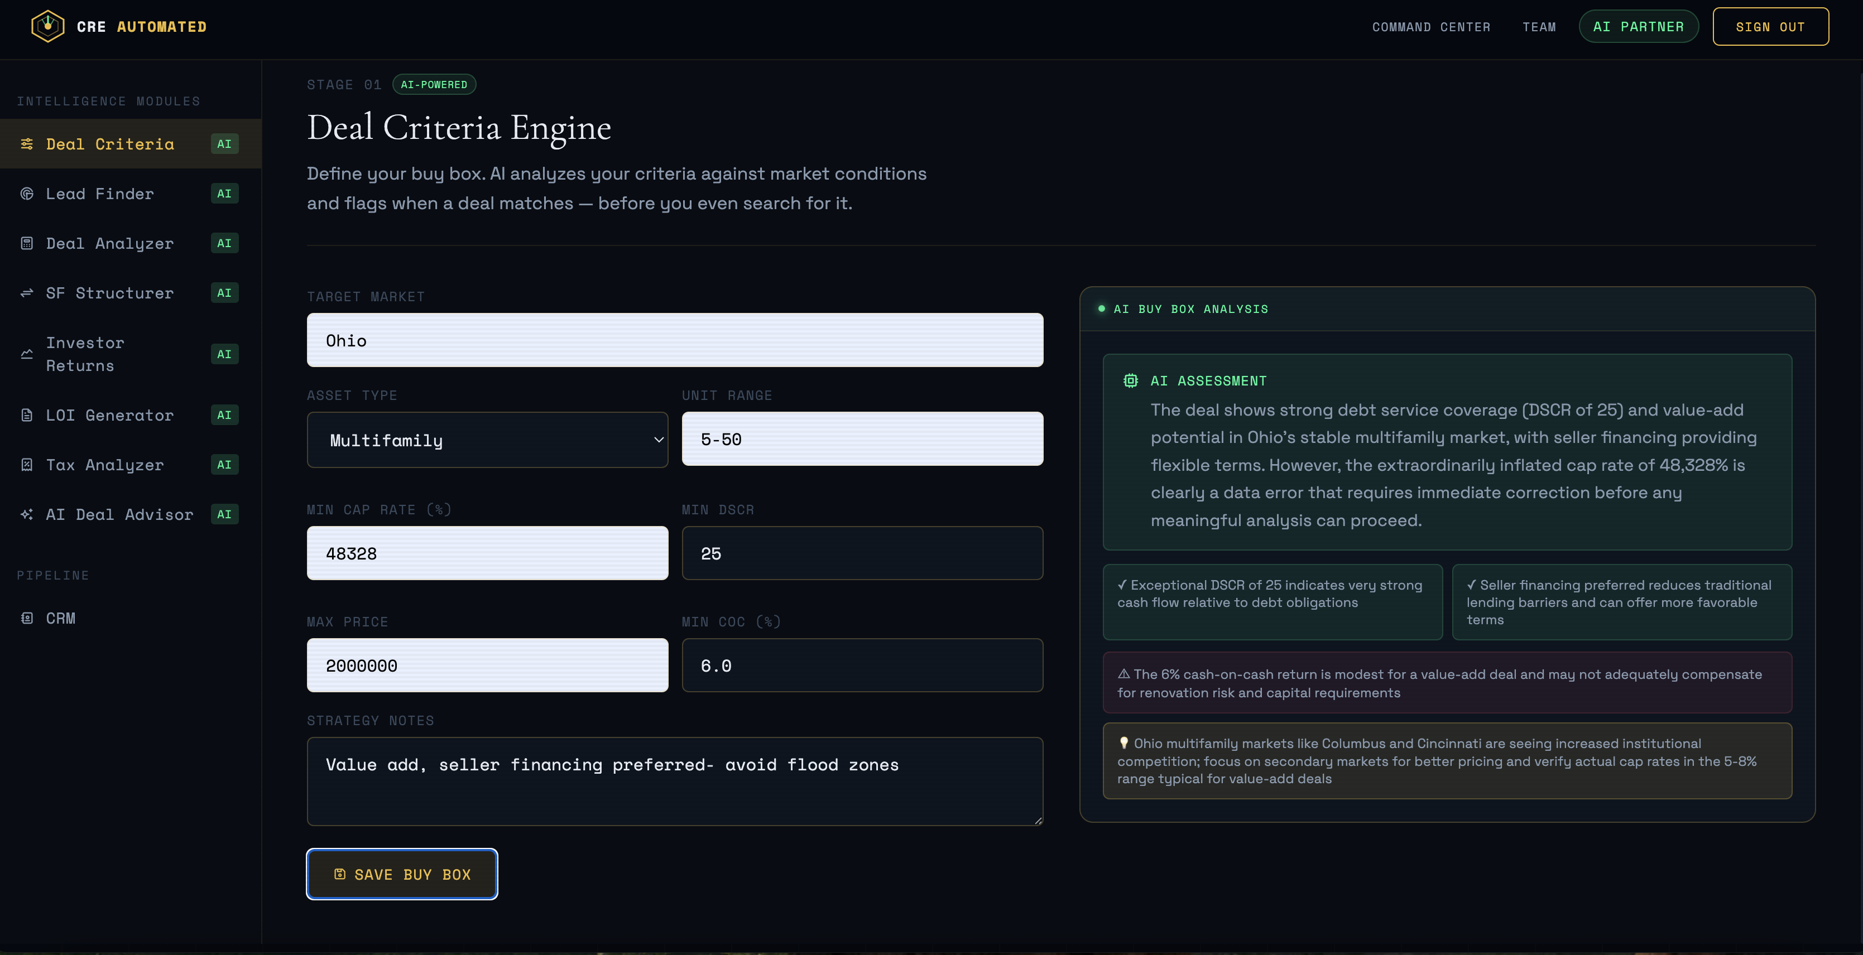Click the CRM pipeline icon
This screenshot has width=1863, height=955.
click(27, 618)
